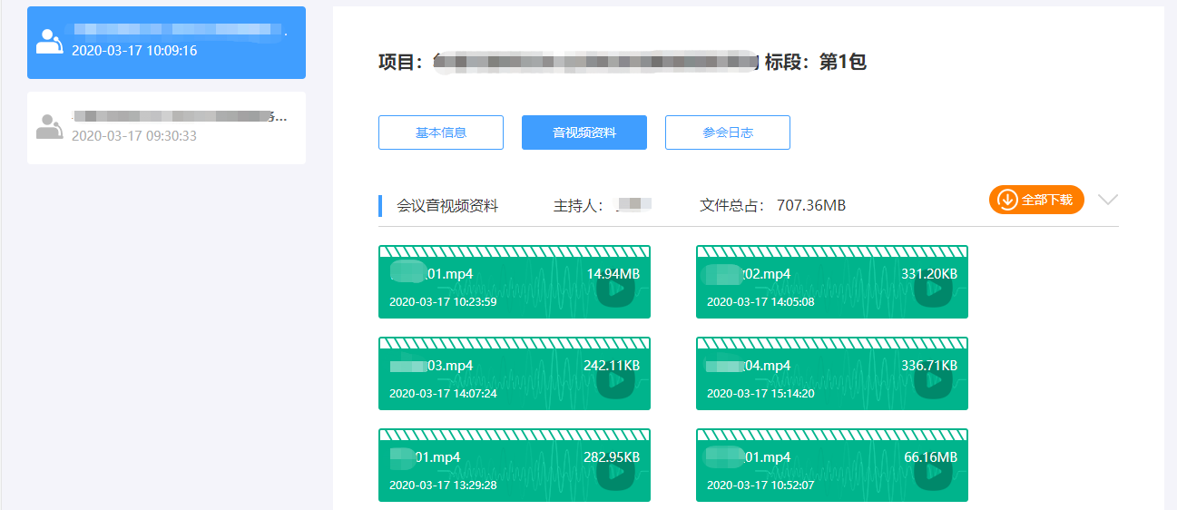This screenshot has height=510, width=1177.
Task: Click the download arrow icon in 全部下载
Action: (1007, 200)
